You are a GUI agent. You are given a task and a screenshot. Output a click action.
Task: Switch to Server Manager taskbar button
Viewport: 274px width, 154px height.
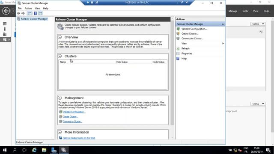[x=54, y=150]
